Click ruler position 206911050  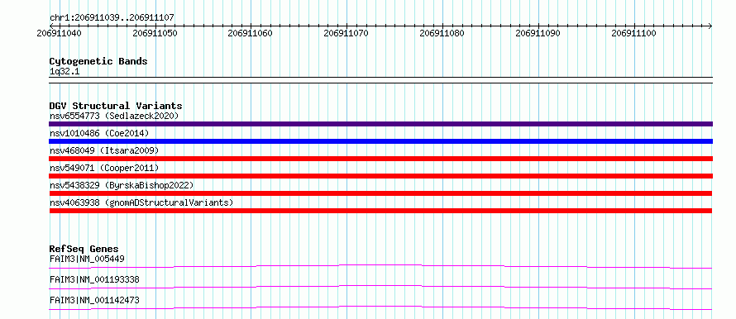(155, 33)
